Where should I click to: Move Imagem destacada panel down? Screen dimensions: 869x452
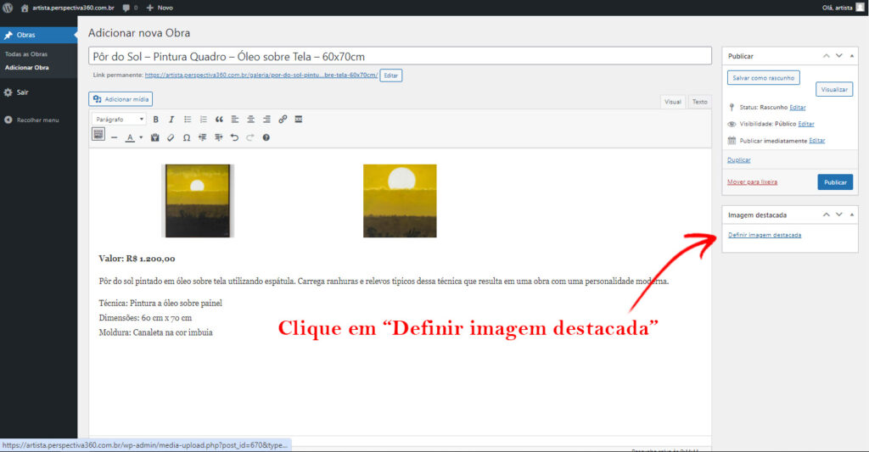tap(838, 215)
